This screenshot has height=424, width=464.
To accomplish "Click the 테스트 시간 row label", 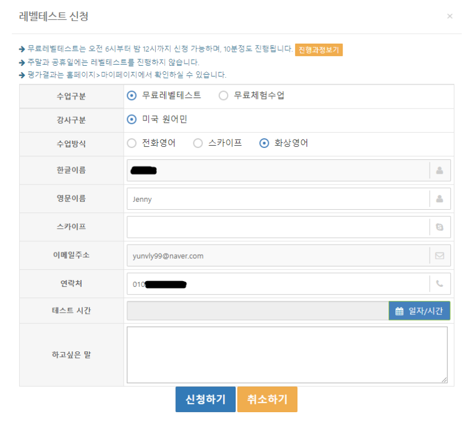I will point(71,310).
